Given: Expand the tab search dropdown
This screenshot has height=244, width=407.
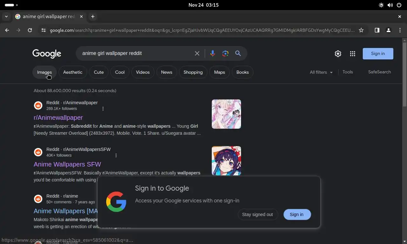Looking at the screenshot, I should click(6, 17).
